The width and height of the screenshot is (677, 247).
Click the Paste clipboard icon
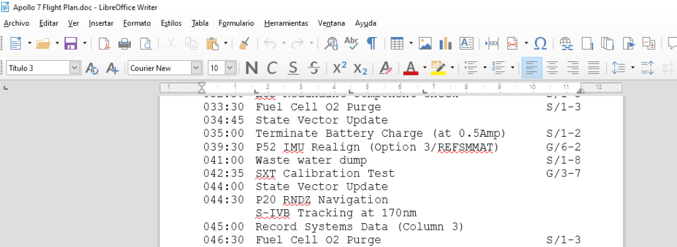point(212,43)
